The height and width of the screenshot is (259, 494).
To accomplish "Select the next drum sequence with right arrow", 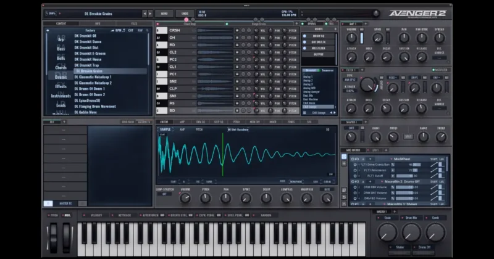I will pos(335,113).
